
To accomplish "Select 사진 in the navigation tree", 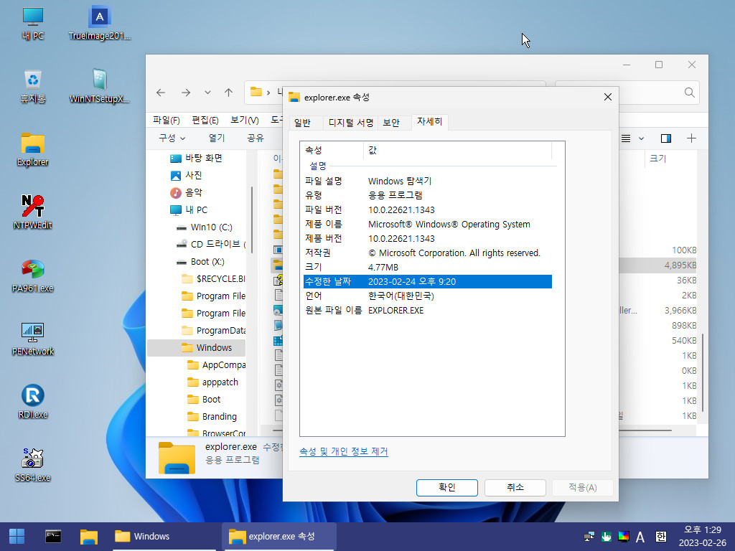I will [x=186, y=175].
